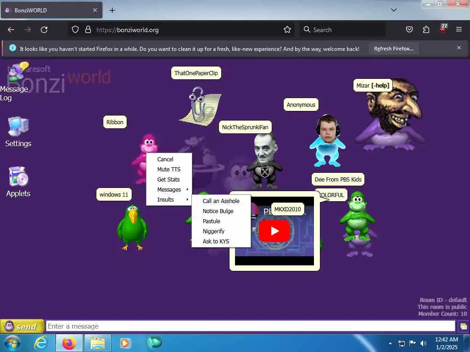
Task: Open the Firefox hamburger menu
Action: pos(459,29)
